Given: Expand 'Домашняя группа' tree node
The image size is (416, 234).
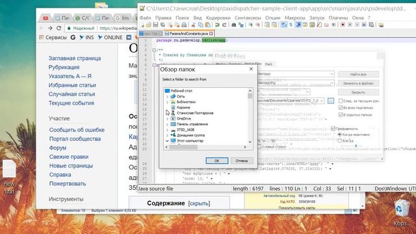Looking at the screenshot, I should click(167, 135).
